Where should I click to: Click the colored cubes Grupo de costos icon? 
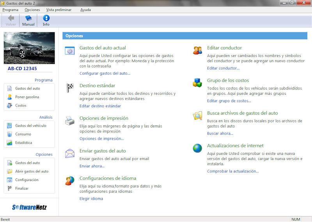click(x=197, y=82)
